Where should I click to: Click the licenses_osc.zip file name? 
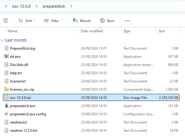pyautogui.click(x=22, y=89)
